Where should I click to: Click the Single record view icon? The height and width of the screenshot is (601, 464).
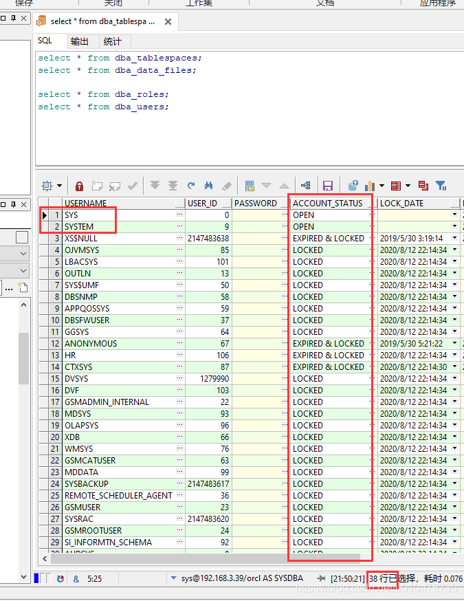click(x=250, y=186)
